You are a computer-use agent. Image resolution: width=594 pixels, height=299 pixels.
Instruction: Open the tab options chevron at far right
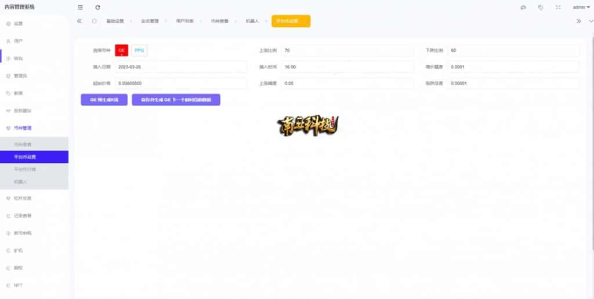pyautogui.click(x=591, y=21)
